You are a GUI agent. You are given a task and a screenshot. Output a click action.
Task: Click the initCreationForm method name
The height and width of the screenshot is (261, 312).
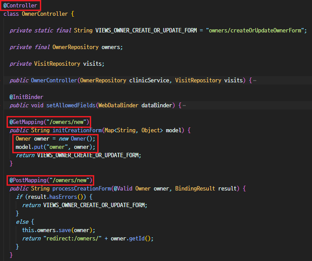coord(77,130)
